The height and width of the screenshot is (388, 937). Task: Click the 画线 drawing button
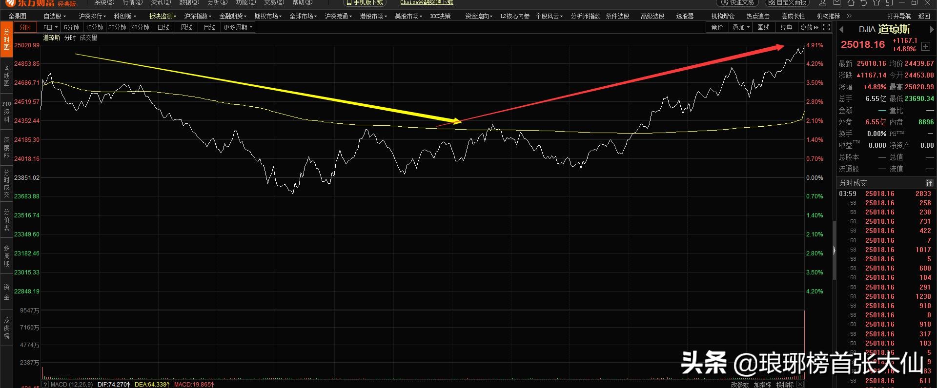(x=763, y=27)
